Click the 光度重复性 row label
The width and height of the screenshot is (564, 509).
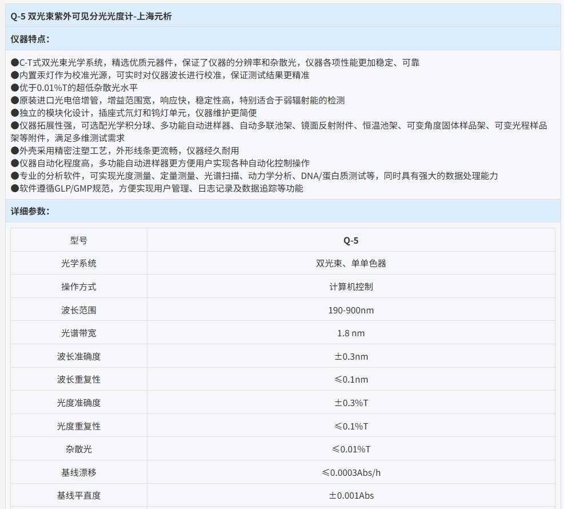[x=79, y=426]
